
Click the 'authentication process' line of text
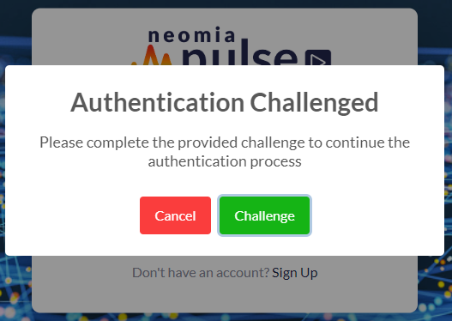pyautogui.click(x=225, y=161)
